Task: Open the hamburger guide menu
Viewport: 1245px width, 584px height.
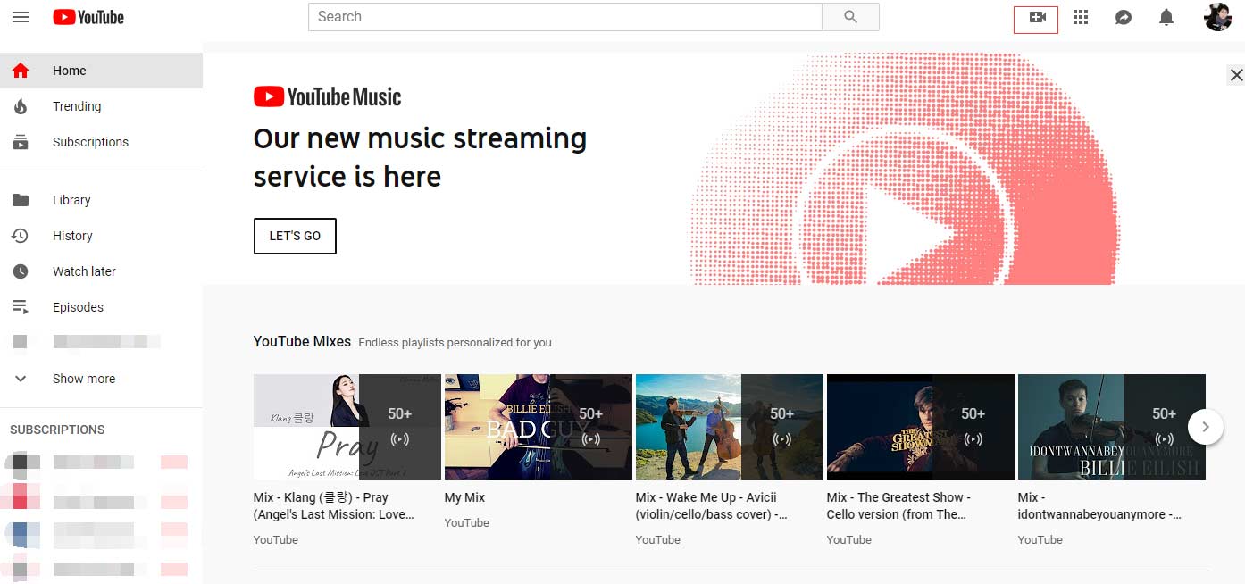Action: coord(21,17)
